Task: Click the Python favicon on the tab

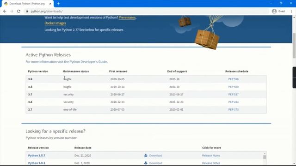Action: click(6, 4)
